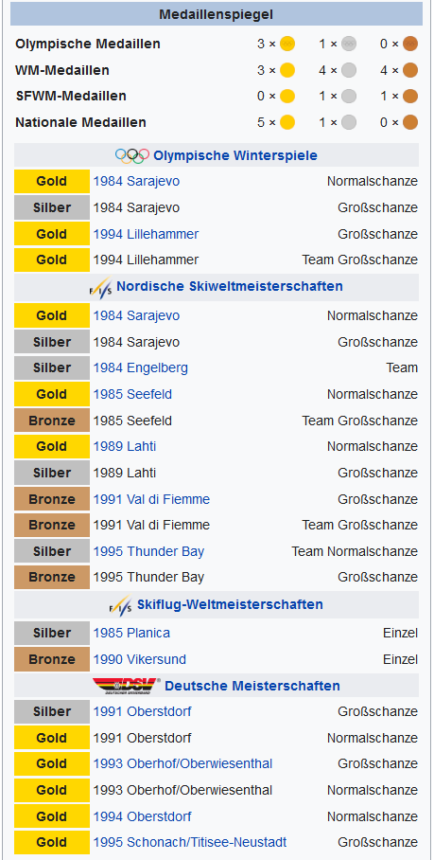The height and width of the screenshot is (860, 434).
Task: Click the gold medal icon in Nationale Medaillen row
Action: pyautogui.click(x=287, y=122)
